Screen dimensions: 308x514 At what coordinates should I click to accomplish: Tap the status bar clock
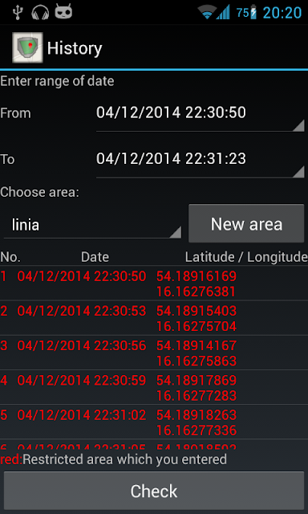coord(282,13)
